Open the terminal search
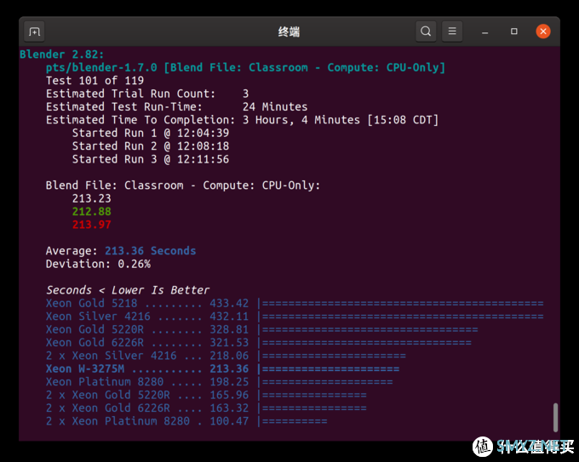This screenshot has width=579, height=462. (x=426, y=31)
